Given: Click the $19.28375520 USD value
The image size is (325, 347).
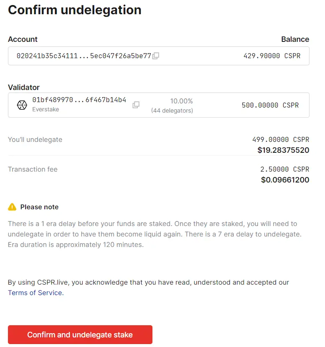Looking at the screenshot, I should tap(283, 150).
